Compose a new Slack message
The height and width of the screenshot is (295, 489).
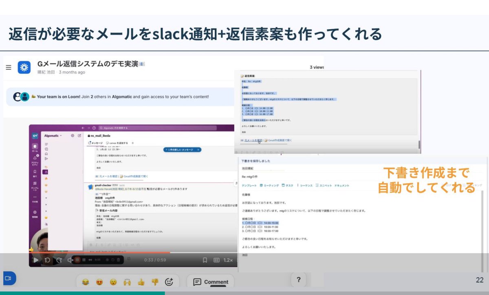coord(79,136)
